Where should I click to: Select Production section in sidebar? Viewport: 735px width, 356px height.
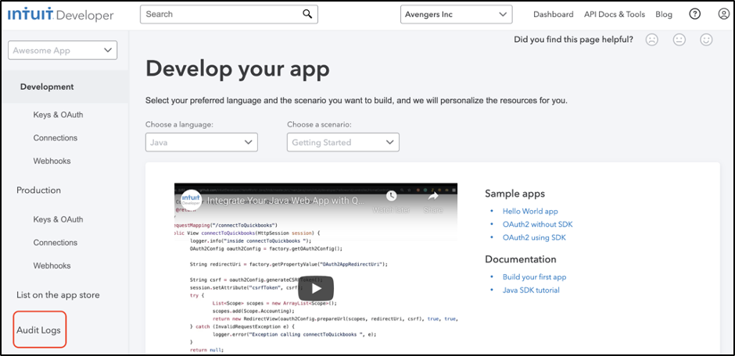[x=38, y=190]
